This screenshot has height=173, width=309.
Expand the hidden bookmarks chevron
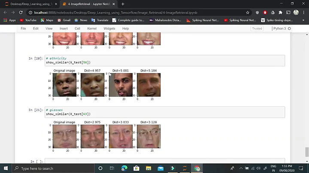tap(303, 20)
